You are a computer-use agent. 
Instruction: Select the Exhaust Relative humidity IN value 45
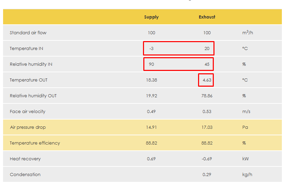pos(207,64)
